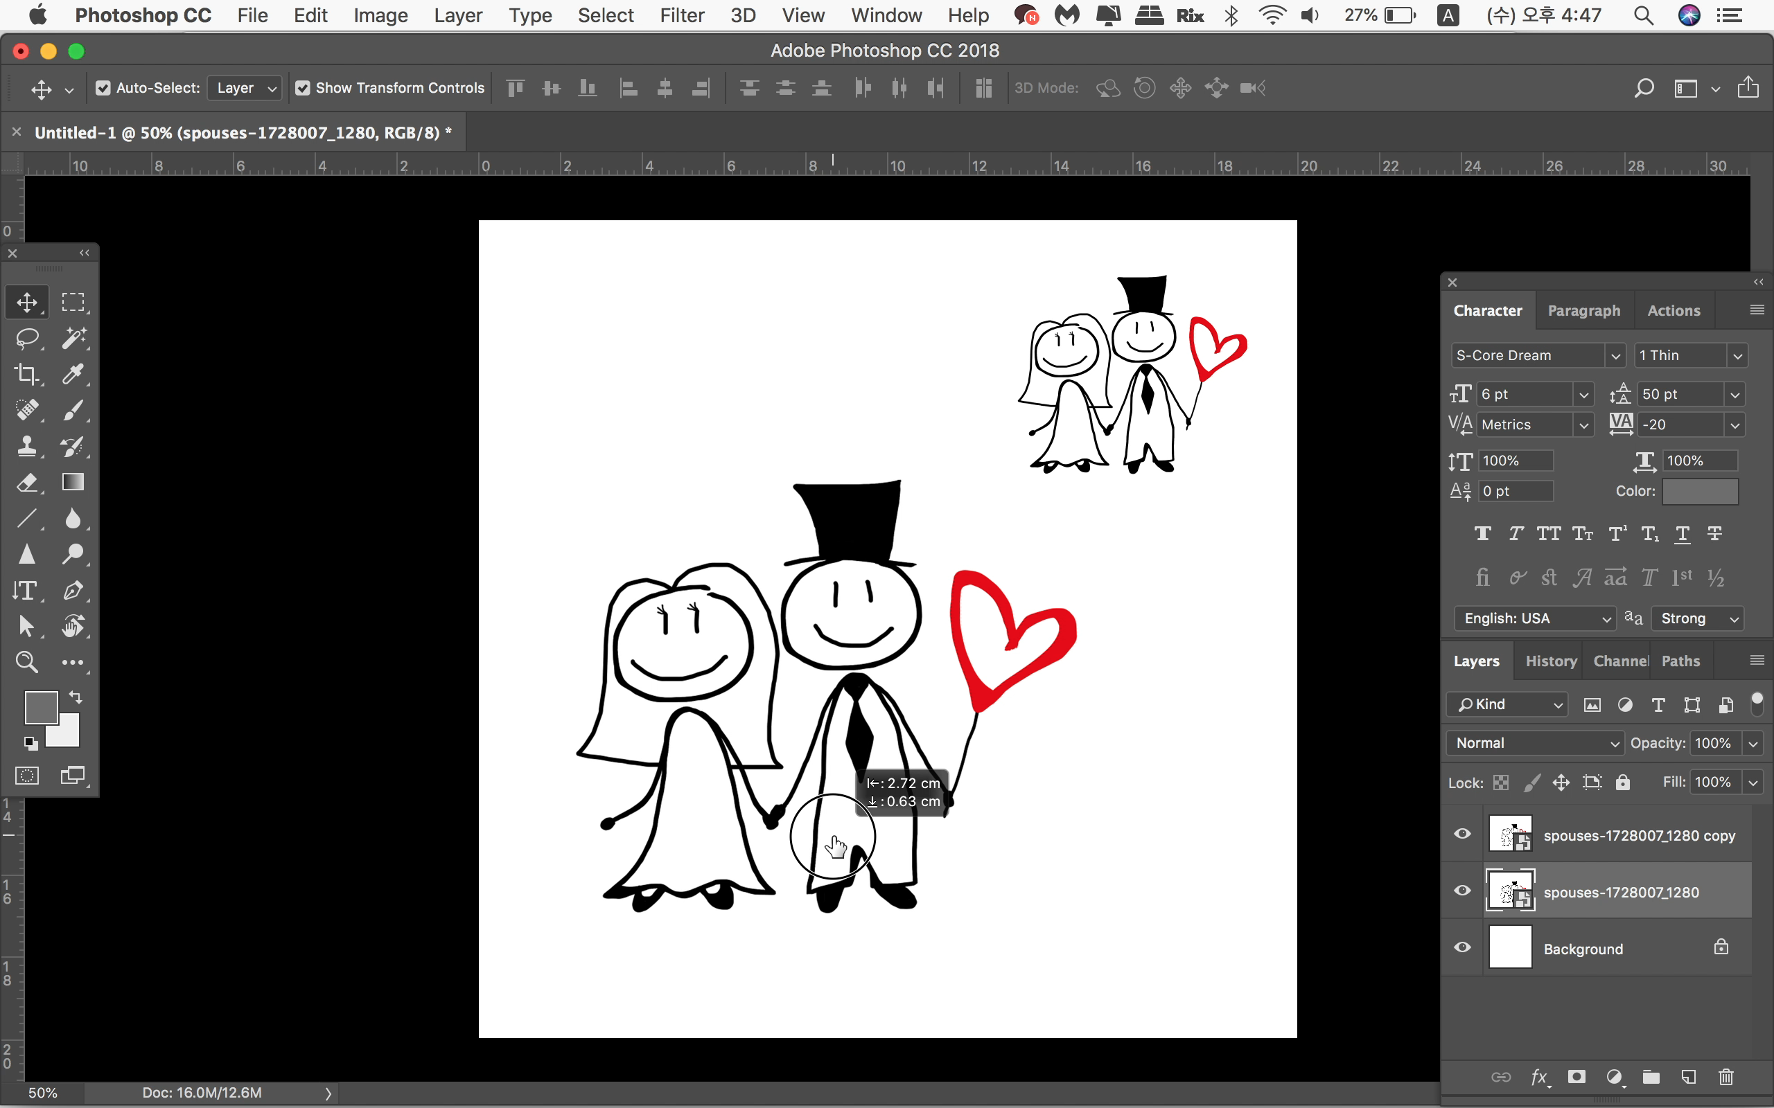Open the S-Core Dream font dropdown

point(1615,355)
